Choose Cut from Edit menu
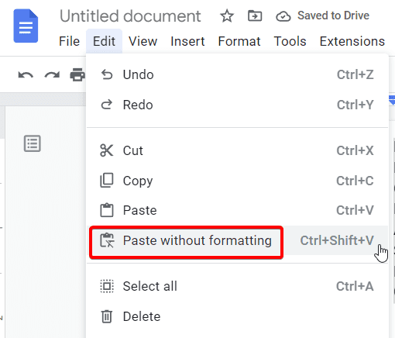 point(238,150)
